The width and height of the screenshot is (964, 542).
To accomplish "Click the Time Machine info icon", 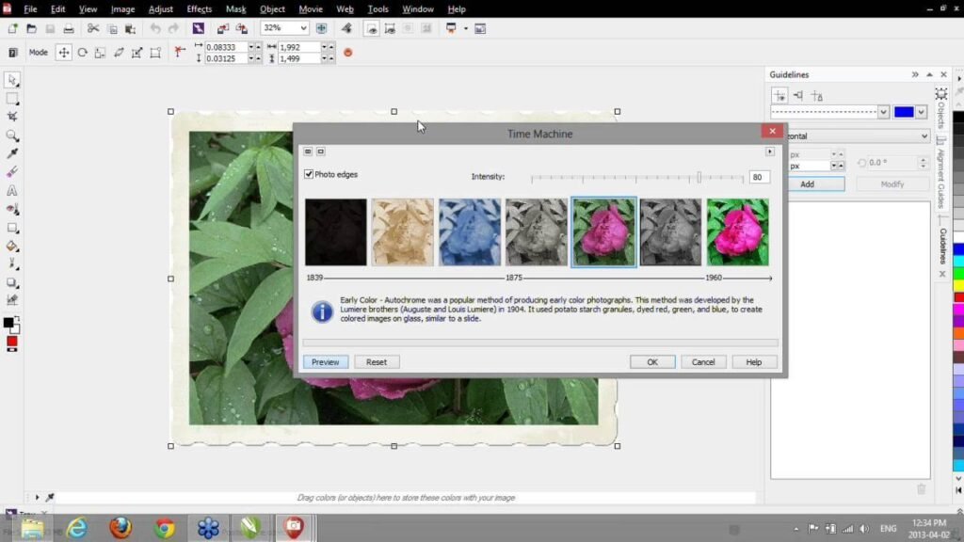I will pos(322,311).
